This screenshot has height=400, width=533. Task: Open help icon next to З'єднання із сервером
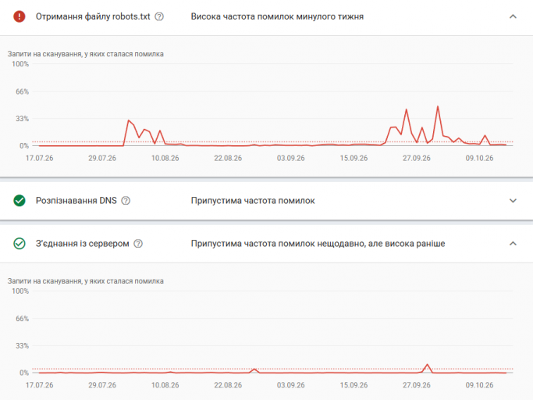pyautogui.click(x=138, y=244)
